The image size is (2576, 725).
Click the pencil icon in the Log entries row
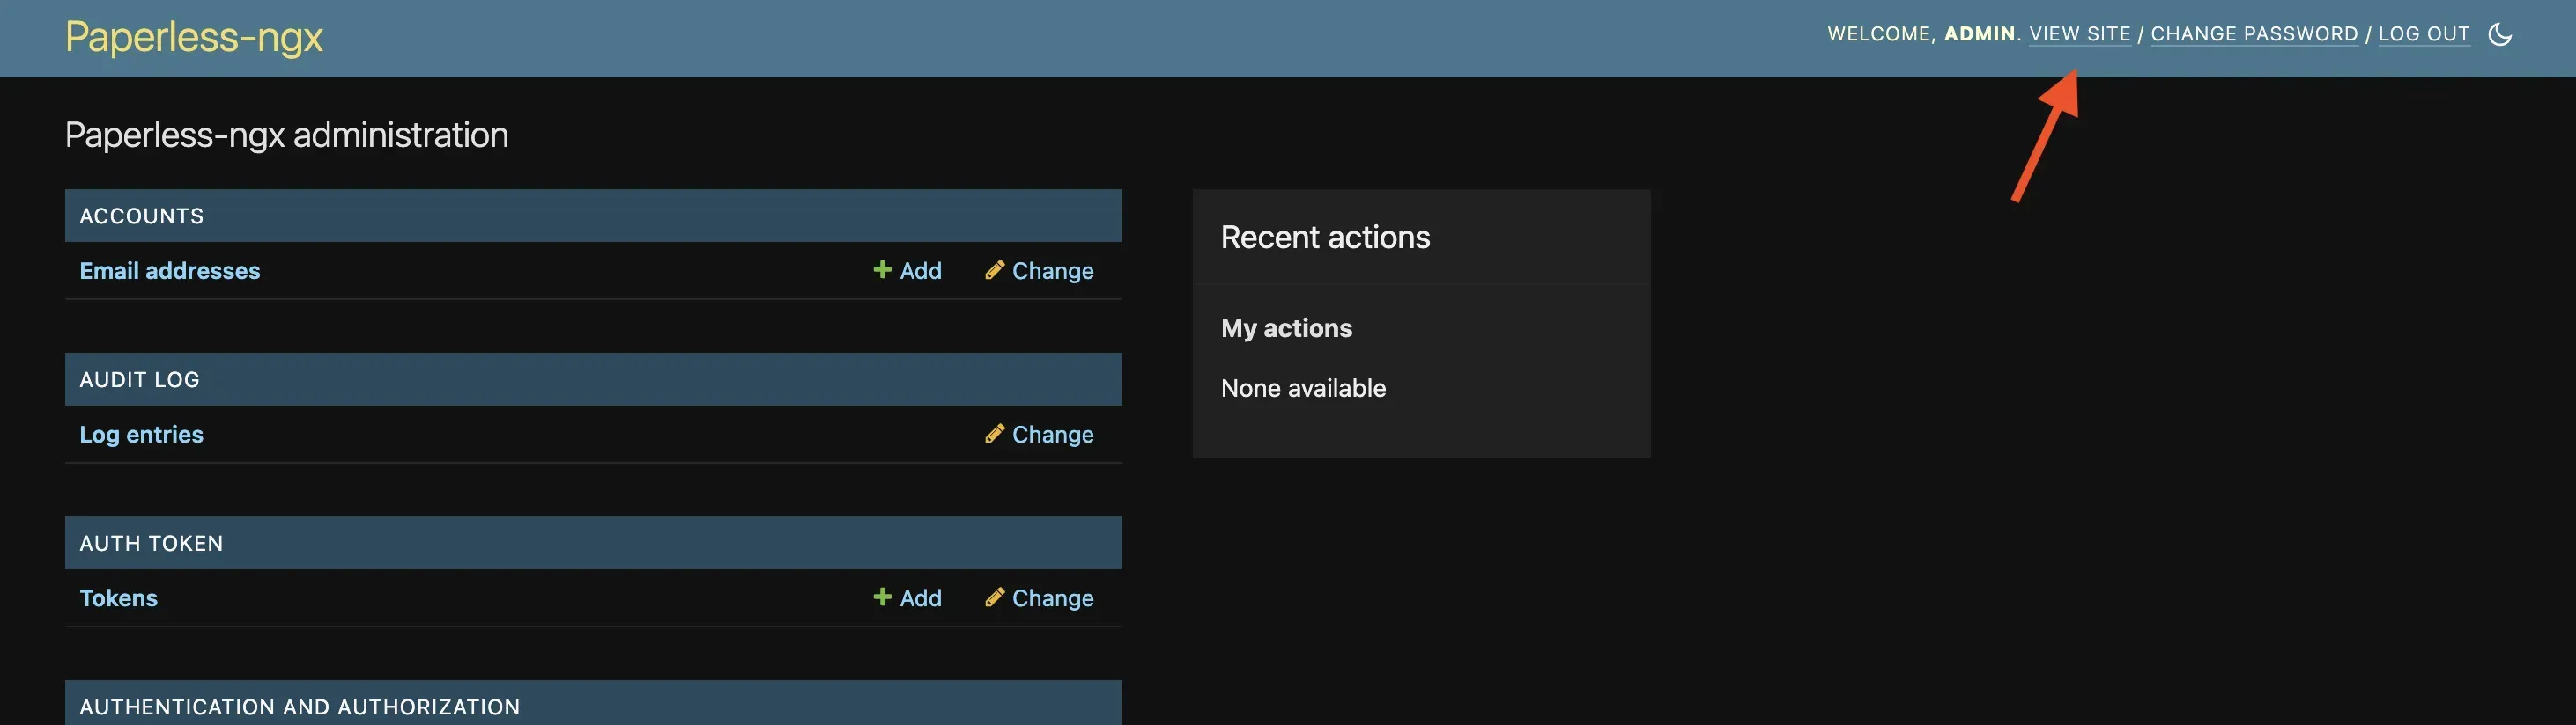[994, 434]
